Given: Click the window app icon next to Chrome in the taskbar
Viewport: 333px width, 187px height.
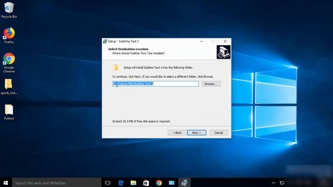Looking at the screenshot, I should tap(172, 183).
